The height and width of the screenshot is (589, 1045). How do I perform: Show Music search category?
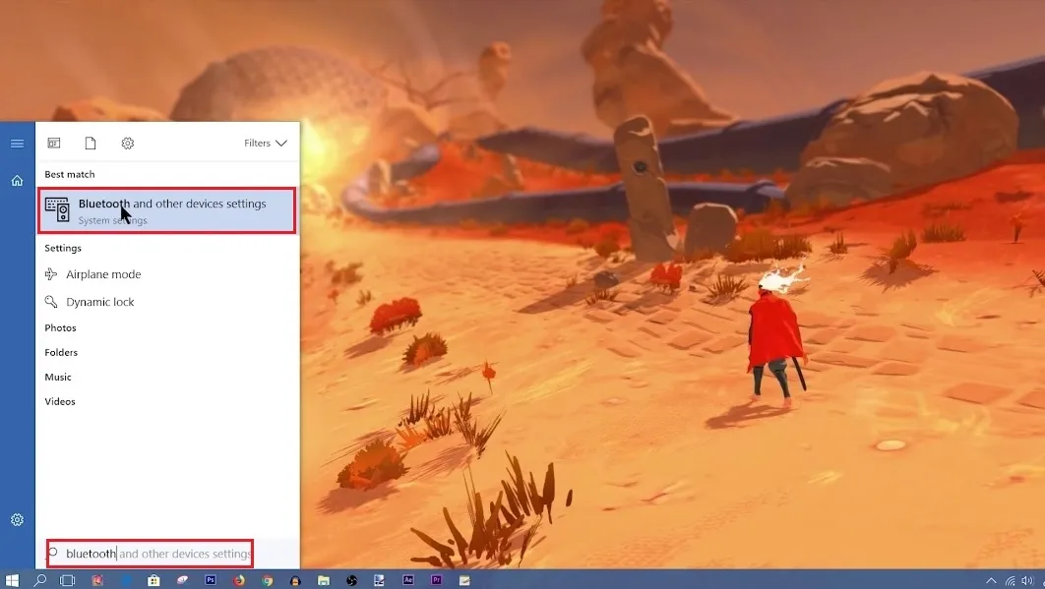58,378
